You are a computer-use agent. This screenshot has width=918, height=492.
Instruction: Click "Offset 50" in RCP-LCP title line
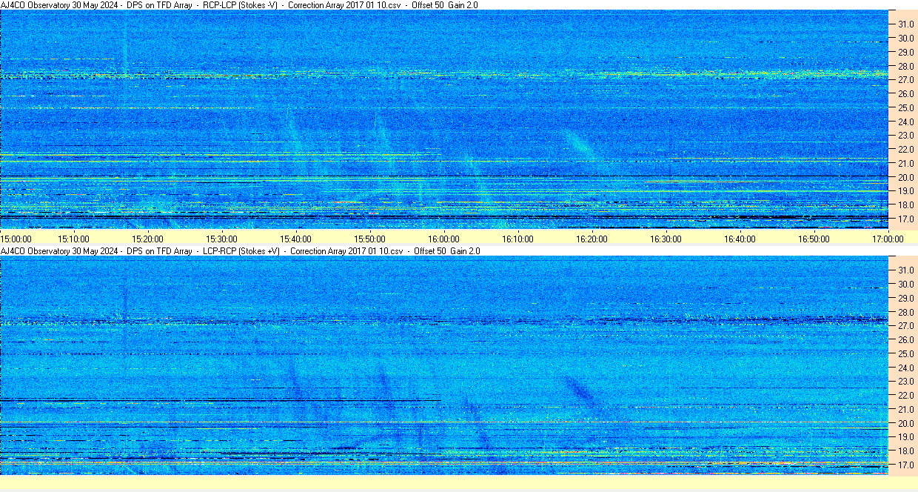coord(426,4)
